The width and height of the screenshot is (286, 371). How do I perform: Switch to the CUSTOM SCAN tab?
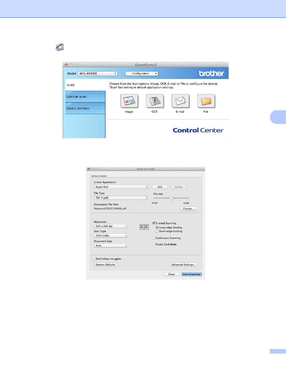(x=85, y=97)
